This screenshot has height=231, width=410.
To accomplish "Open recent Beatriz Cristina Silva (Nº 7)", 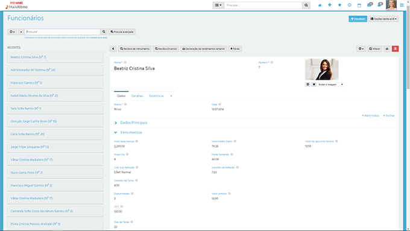I will 55,57.
